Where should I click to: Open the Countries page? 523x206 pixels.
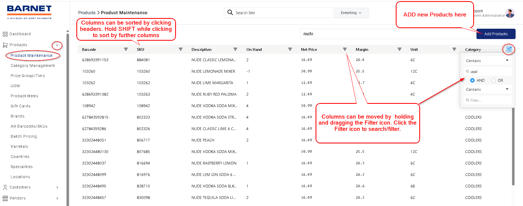coord(20,157)
